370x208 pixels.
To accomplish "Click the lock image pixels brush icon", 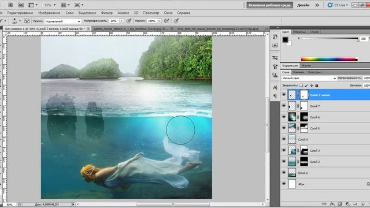I will click(306, 86).
